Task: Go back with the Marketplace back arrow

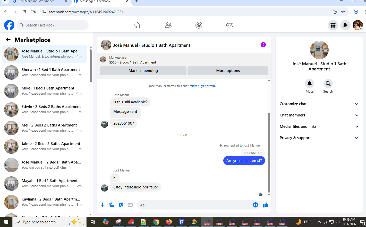Action: click(x=8, y=40)
